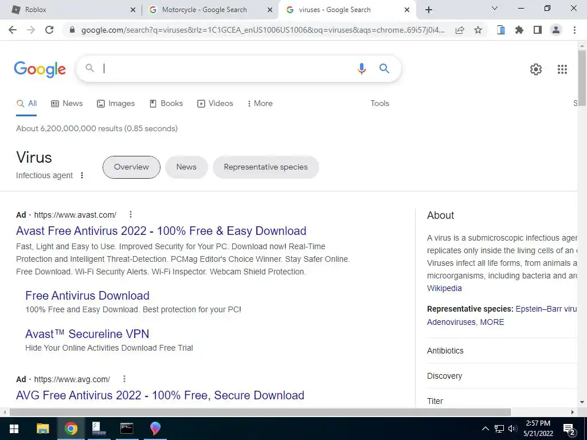587x440 pixels.
Task: Close the Roblox tab
Action: point(133,10)
